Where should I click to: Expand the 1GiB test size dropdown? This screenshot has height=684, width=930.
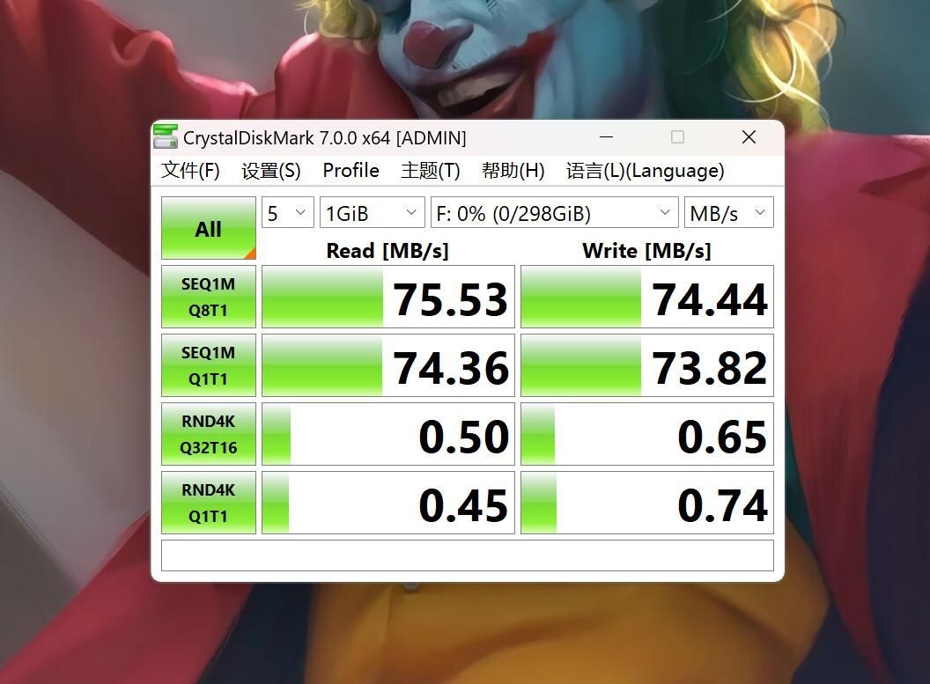point(373,212)
